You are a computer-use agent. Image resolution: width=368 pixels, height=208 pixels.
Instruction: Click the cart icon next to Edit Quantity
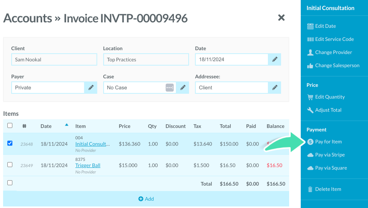(x=310, y=97)
